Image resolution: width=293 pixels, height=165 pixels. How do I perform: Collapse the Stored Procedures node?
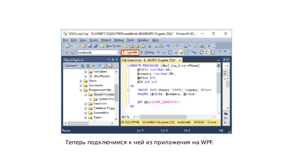[x=86, y=95]
